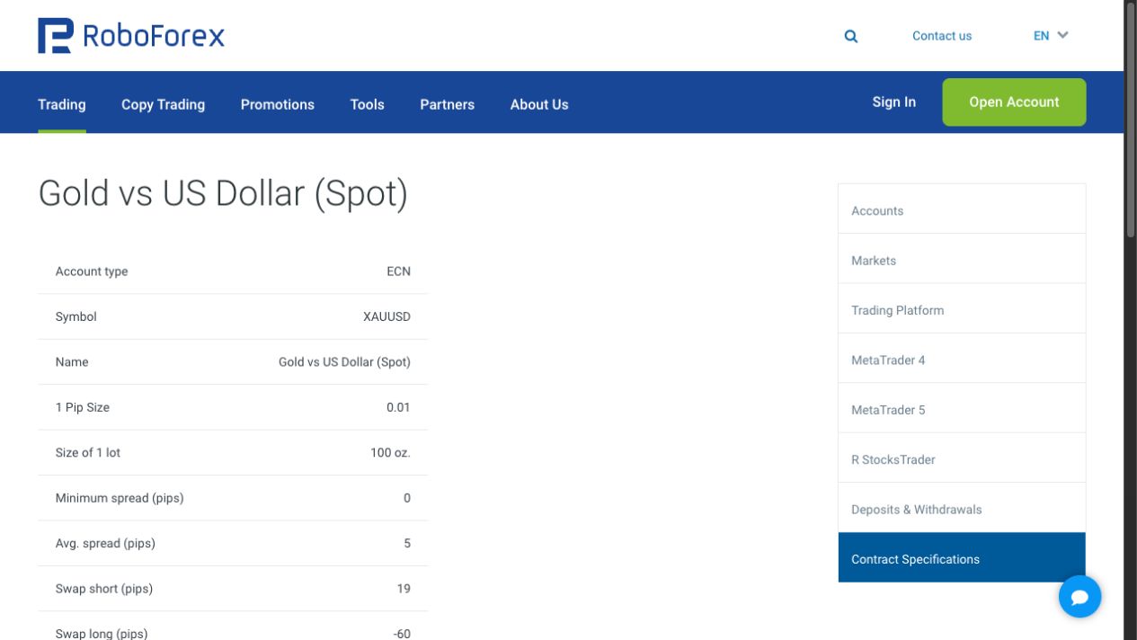
Task: Click the Minimum spread (pips) label
Action: click(x=120, y=498)
